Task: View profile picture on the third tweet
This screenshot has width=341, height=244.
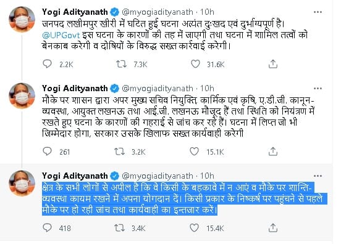Action: tap(22, 183)
